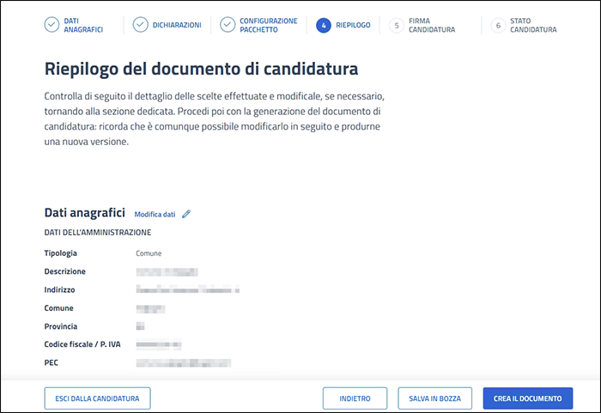Click the checkmark icon beside Dichiarazioni
The height and width of the screenshot is (413, 601).
(140, 25)
